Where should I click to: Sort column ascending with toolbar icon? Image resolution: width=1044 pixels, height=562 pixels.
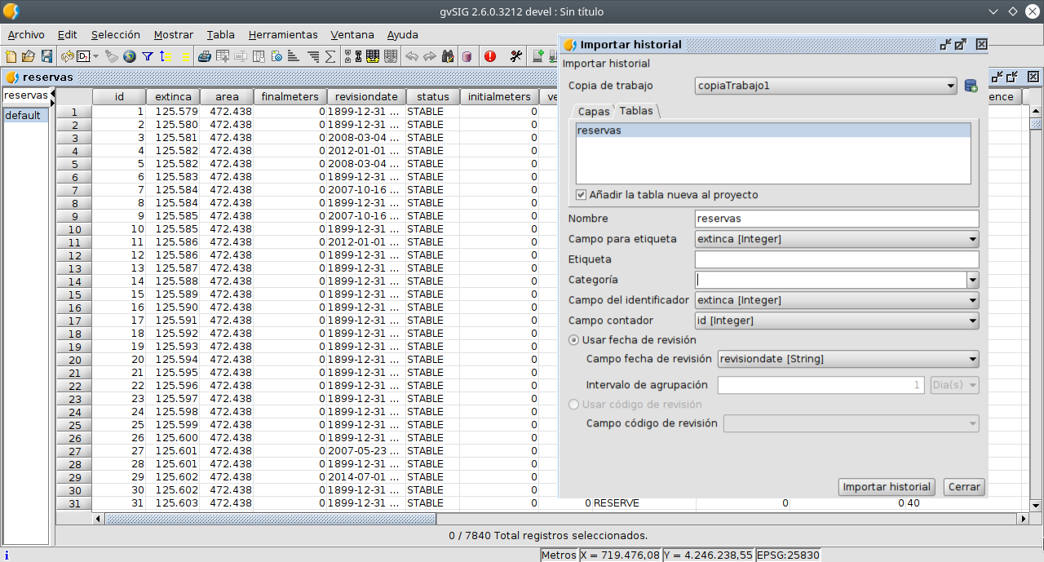(x=294, y=56)
